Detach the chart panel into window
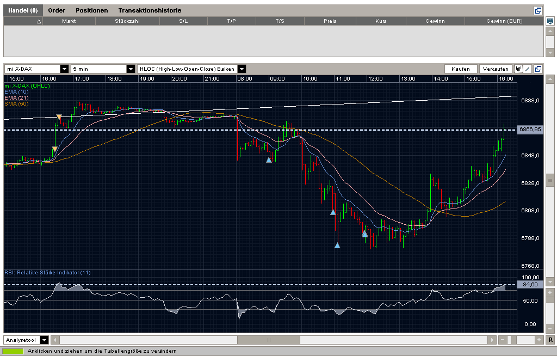Image resolution: width=557 pixels, height=356 pixels. [x=538, y=69]
